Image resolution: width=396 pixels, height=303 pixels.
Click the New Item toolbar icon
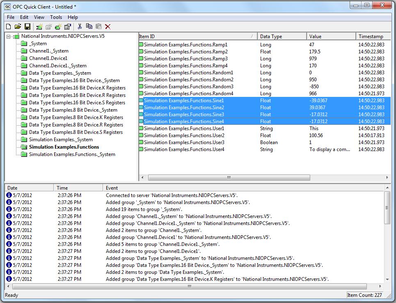click(x=58, y=27)
